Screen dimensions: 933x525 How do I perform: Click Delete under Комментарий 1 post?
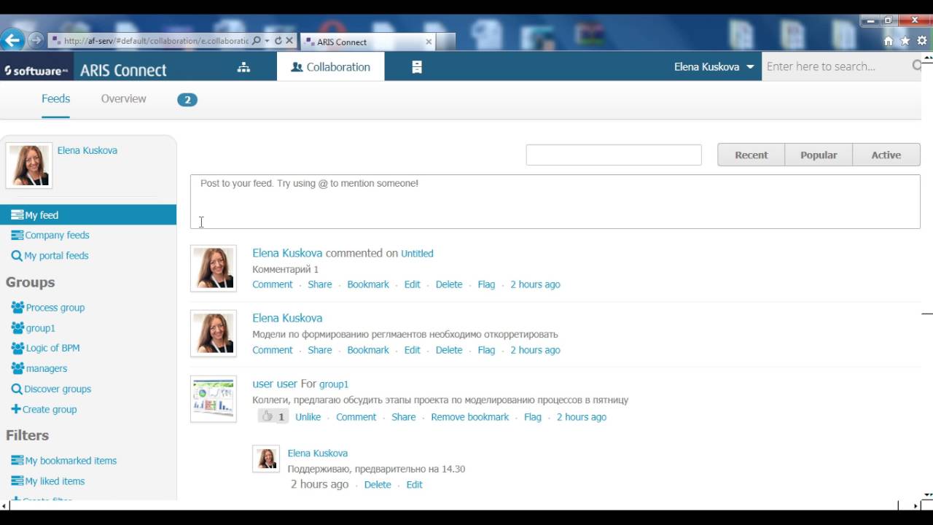point(449,284)
